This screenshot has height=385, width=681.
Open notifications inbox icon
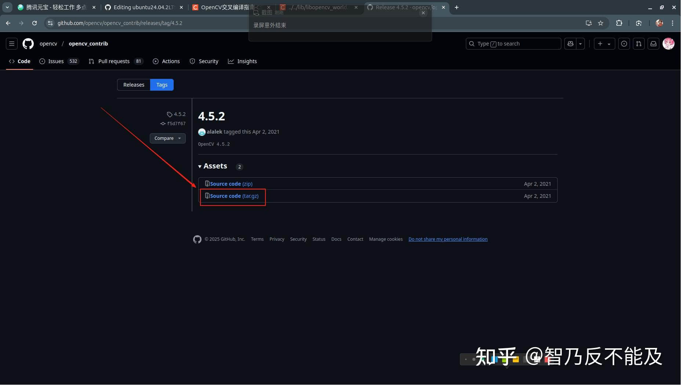(653, 43)
